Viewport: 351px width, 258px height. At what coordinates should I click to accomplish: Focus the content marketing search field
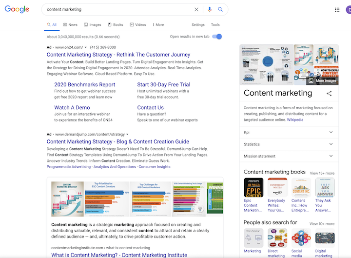(118, 9)
